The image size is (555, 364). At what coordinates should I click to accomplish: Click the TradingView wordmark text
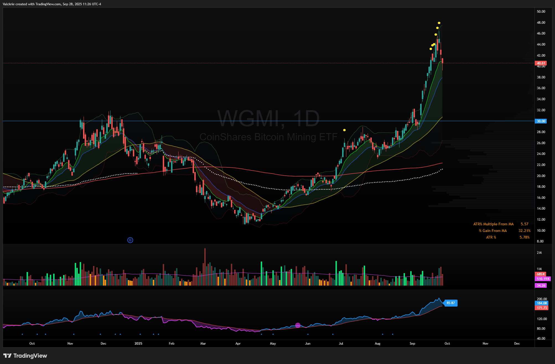point(30,356)
